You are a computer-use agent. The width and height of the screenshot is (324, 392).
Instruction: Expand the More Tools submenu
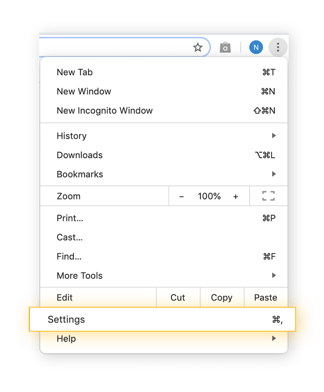[274, 275]
